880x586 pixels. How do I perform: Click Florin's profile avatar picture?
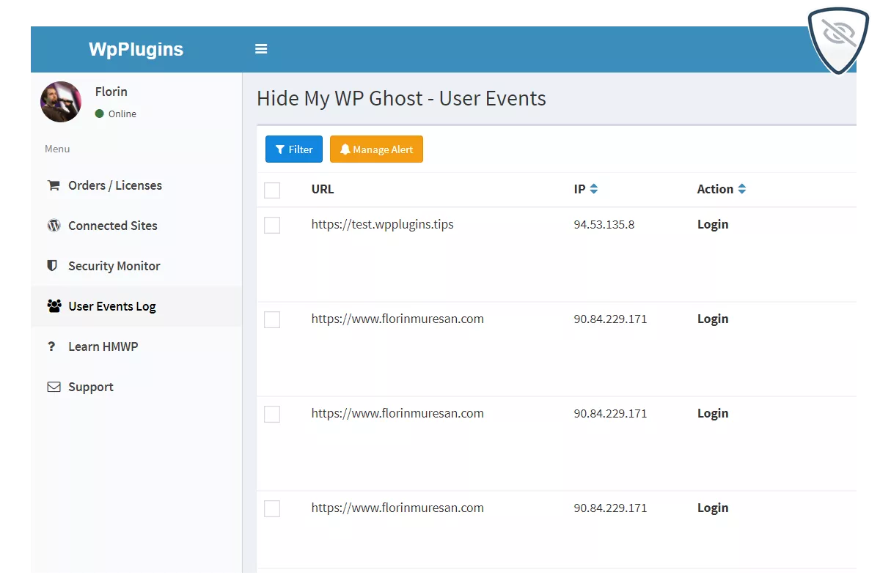tap(61, 102)
